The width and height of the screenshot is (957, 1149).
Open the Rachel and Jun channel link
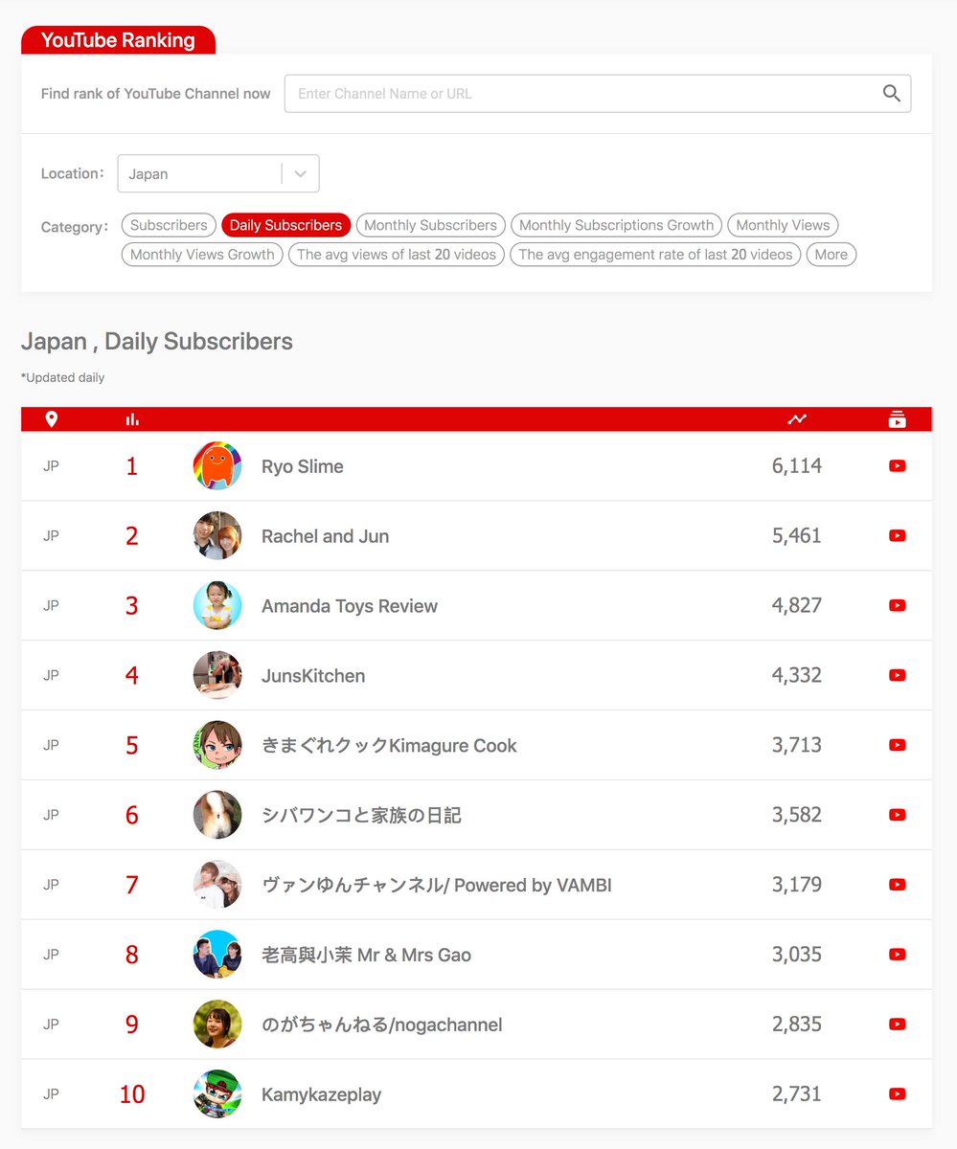coord(326,536)
